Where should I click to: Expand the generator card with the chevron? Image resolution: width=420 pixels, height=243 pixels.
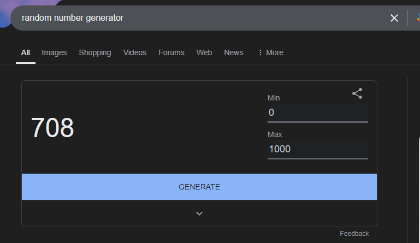[x=199, y=214]
